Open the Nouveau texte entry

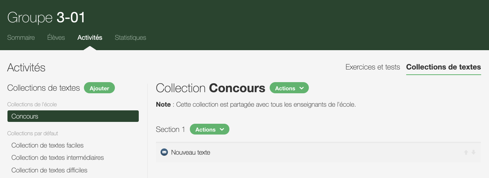tap(191, 152)
